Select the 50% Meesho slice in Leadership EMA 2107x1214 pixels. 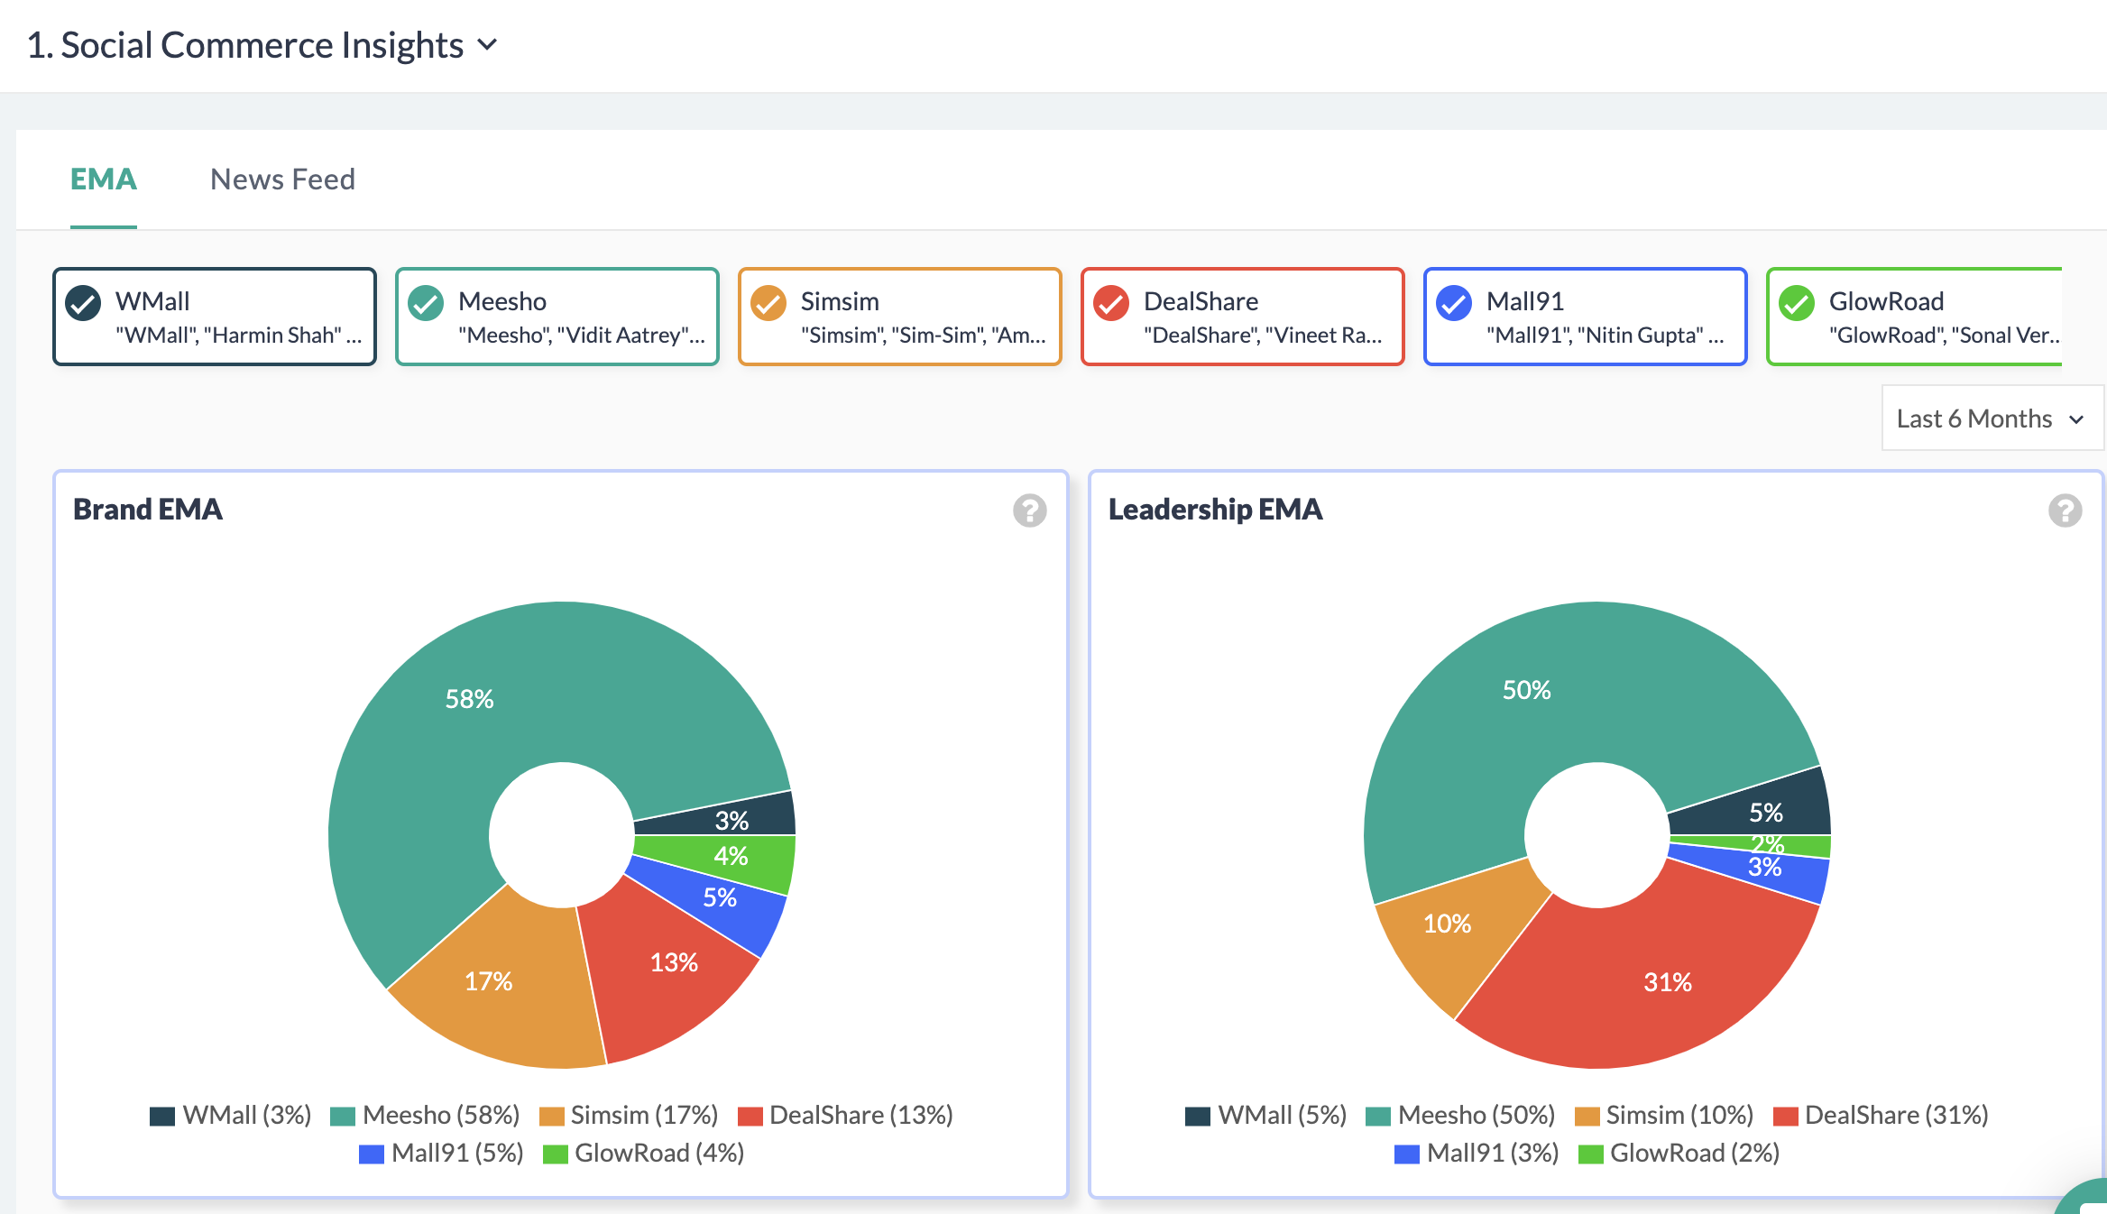1526,691
